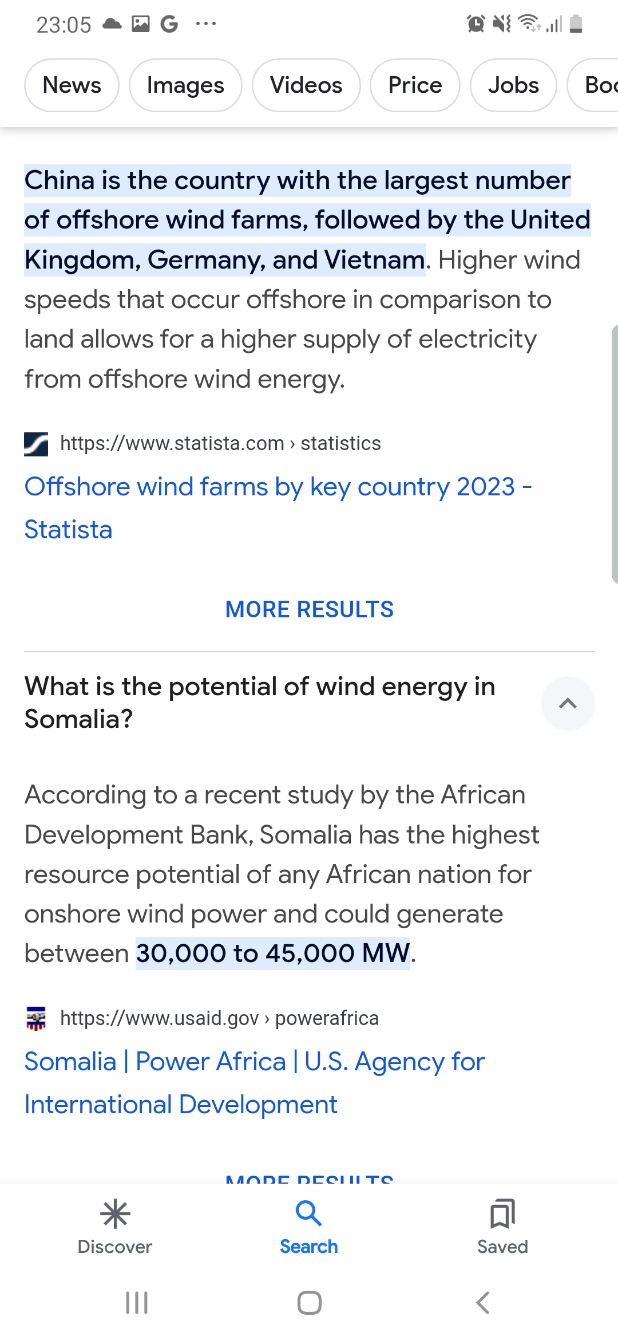Tap MORE RESULTS under Statista answer
Screen dimensions: 618x1340
pos(310,609)
